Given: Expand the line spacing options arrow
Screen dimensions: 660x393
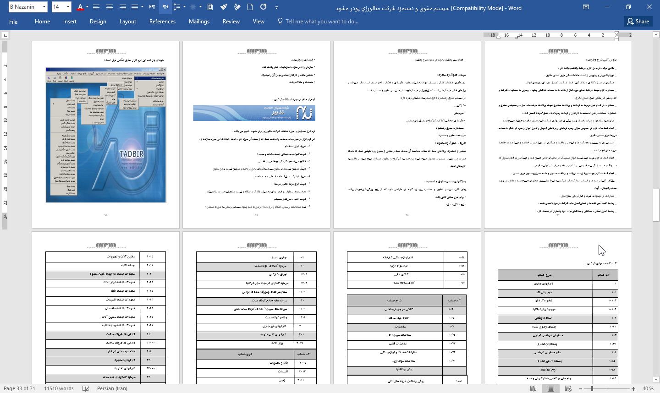Looking at the screenshot, I should click(184, 7).
